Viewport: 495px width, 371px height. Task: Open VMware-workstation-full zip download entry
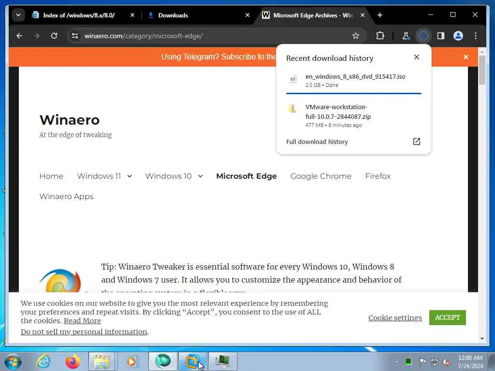[353, 116]
